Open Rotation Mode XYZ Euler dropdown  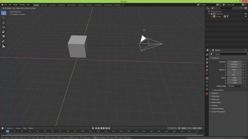tap(234, 86)
